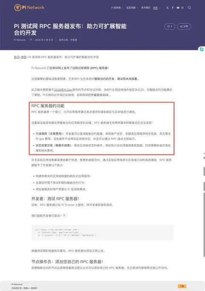This screenshot has height=291, width=205.
Task: Open the 发布公告 category link
Action: click(x=64, y=40)
